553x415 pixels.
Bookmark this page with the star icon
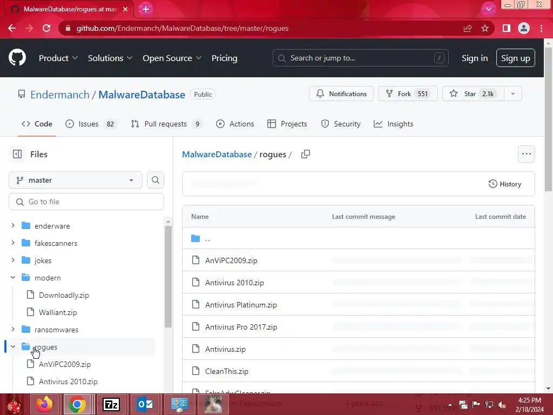tap(485, 28)
